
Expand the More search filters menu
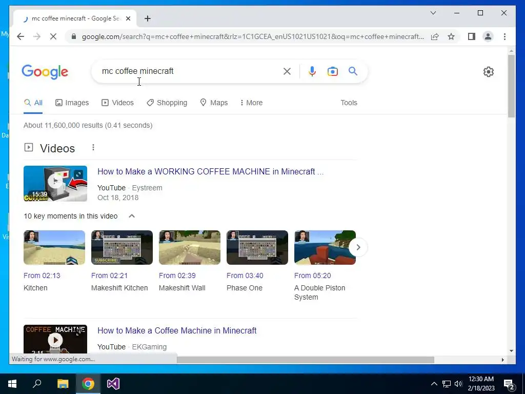click(251, 103)
